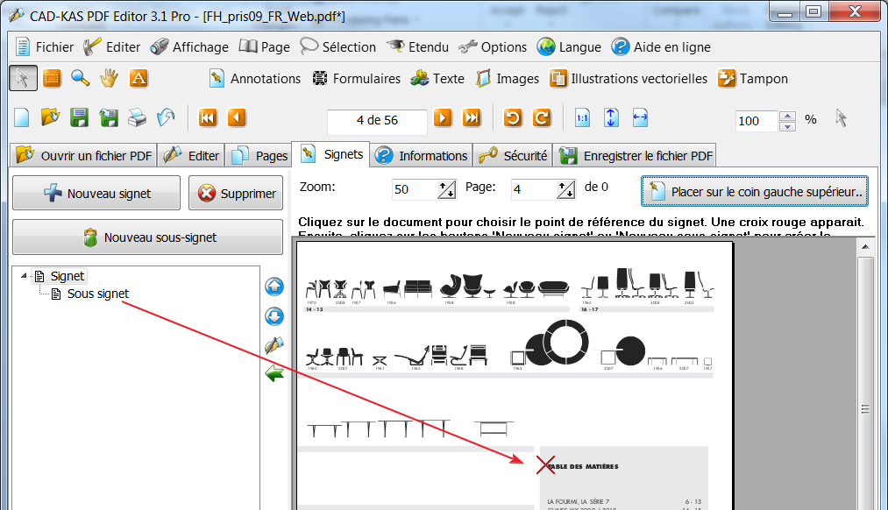The width and height of the screenshot is (888, 510).
Task: Increase the zoom percentage with up arrow
Action: (787, 116)
